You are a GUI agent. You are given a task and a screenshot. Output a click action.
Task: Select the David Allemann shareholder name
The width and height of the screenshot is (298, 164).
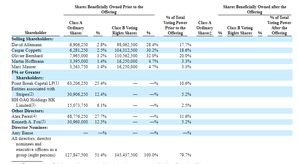click(x=26, y=45)
